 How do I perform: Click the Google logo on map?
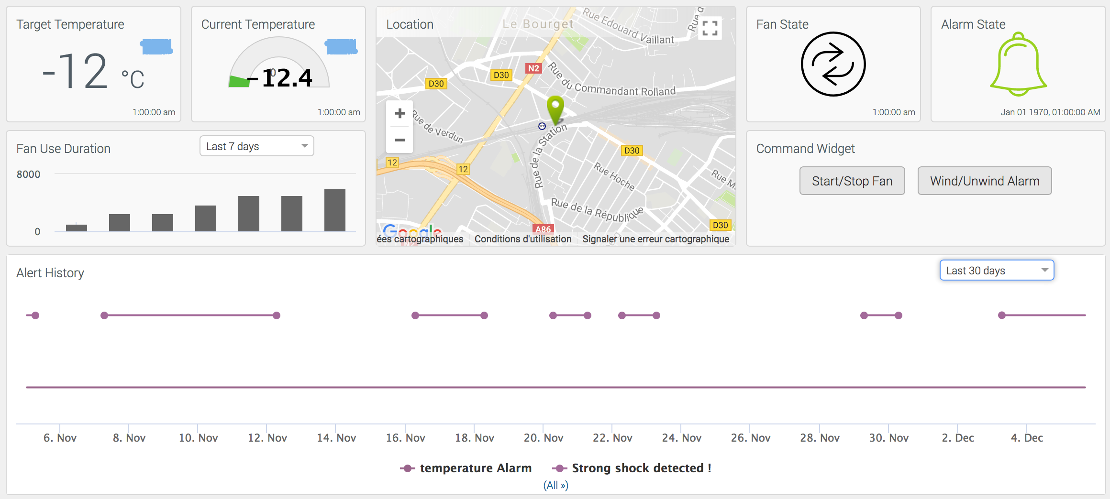pyautogui.click(x=412, y=230)
